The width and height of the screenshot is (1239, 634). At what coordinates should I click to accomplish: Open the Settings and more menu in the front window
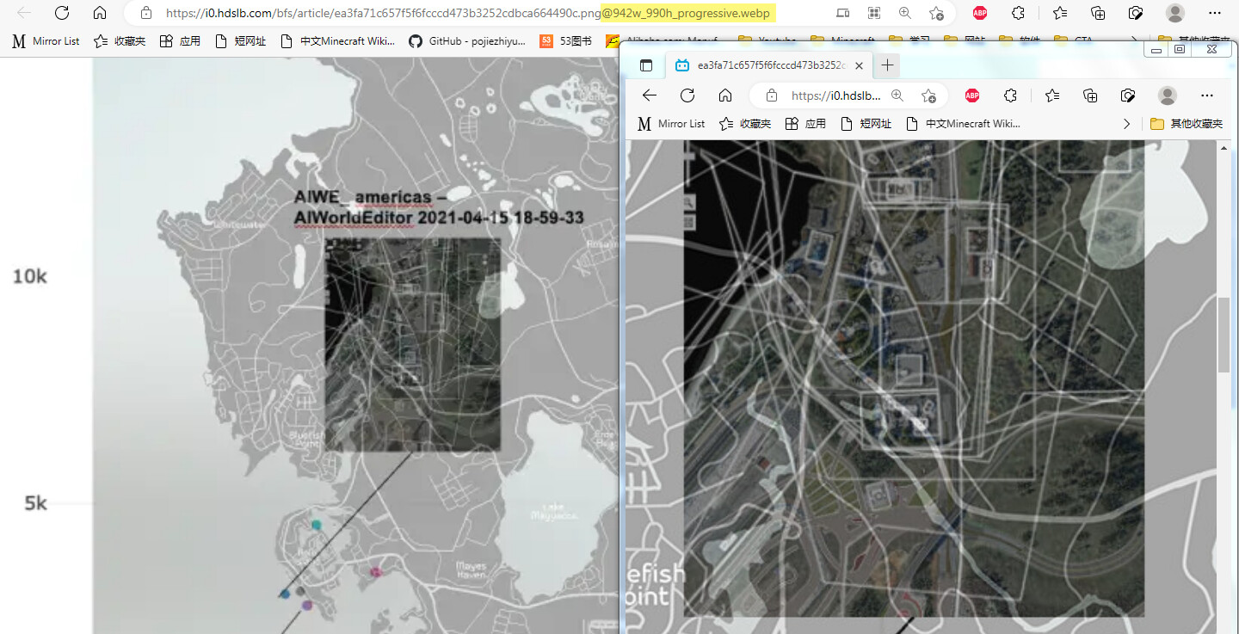click(1206, 95)
